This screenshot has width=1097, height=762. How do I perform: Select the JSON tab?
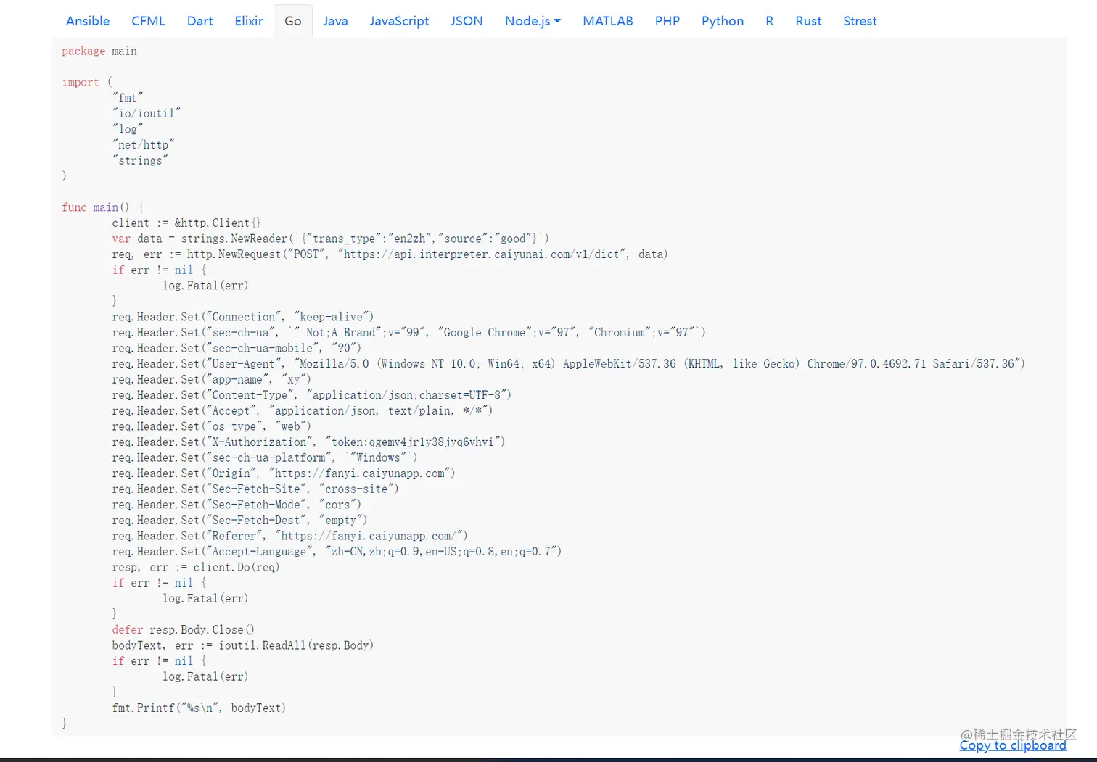tap(467, 21)
